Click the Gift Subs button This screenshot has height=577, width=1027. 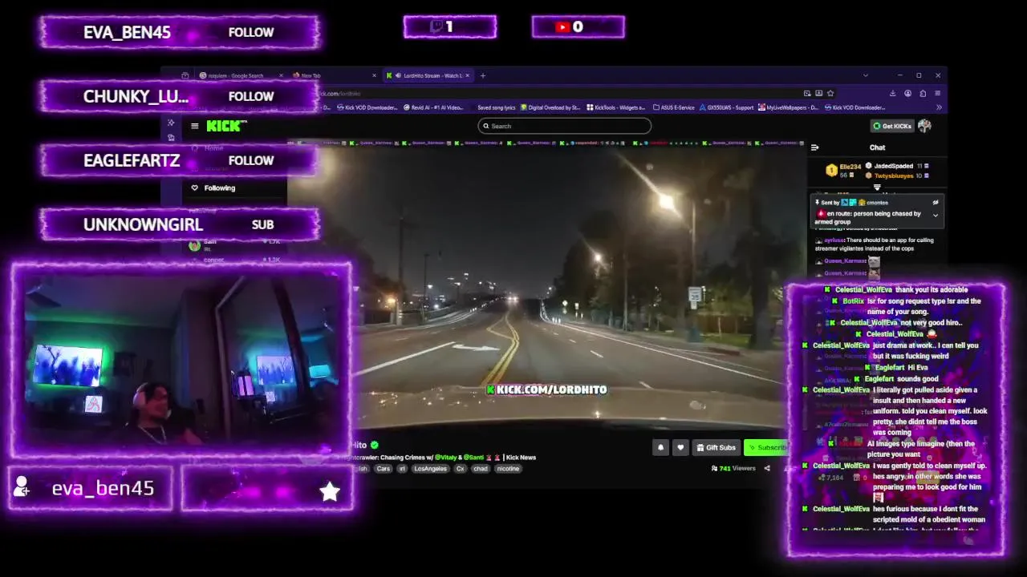point(716,447)
